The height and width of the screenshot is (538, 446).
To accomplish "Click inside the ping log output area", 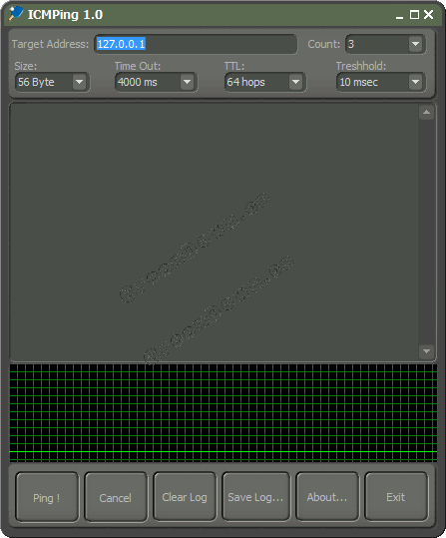I will tap(214, 232).
